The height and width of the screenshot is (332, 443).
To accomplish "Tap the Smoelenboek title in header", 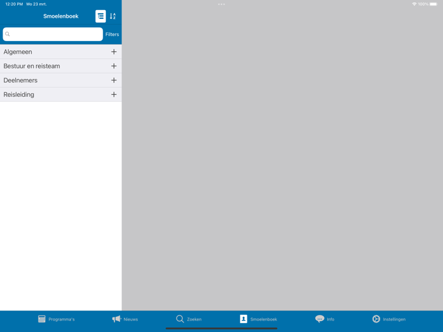I will 61,16.
